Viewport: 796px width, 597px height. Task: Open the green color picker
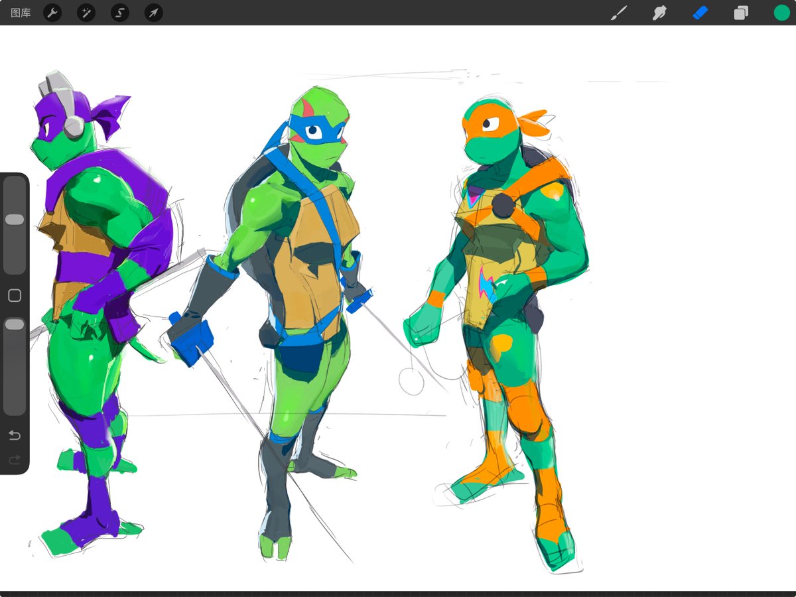pos(781,13)
